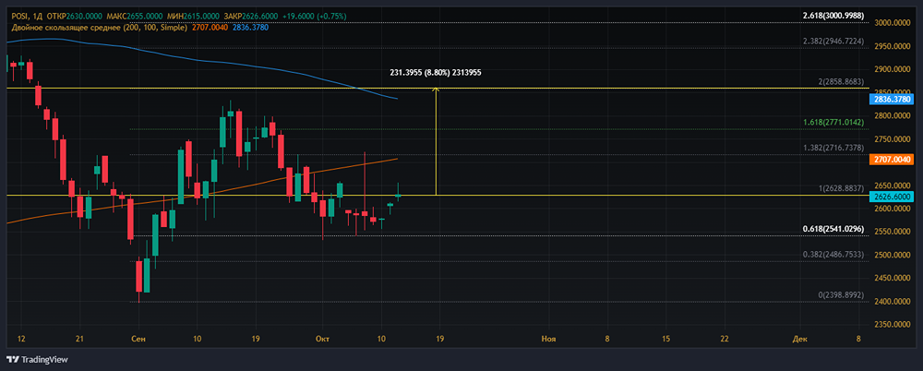The image size is (923, 371).
Task: Click the 1(2628.8837) Fibonacci label
Action: 841,188
